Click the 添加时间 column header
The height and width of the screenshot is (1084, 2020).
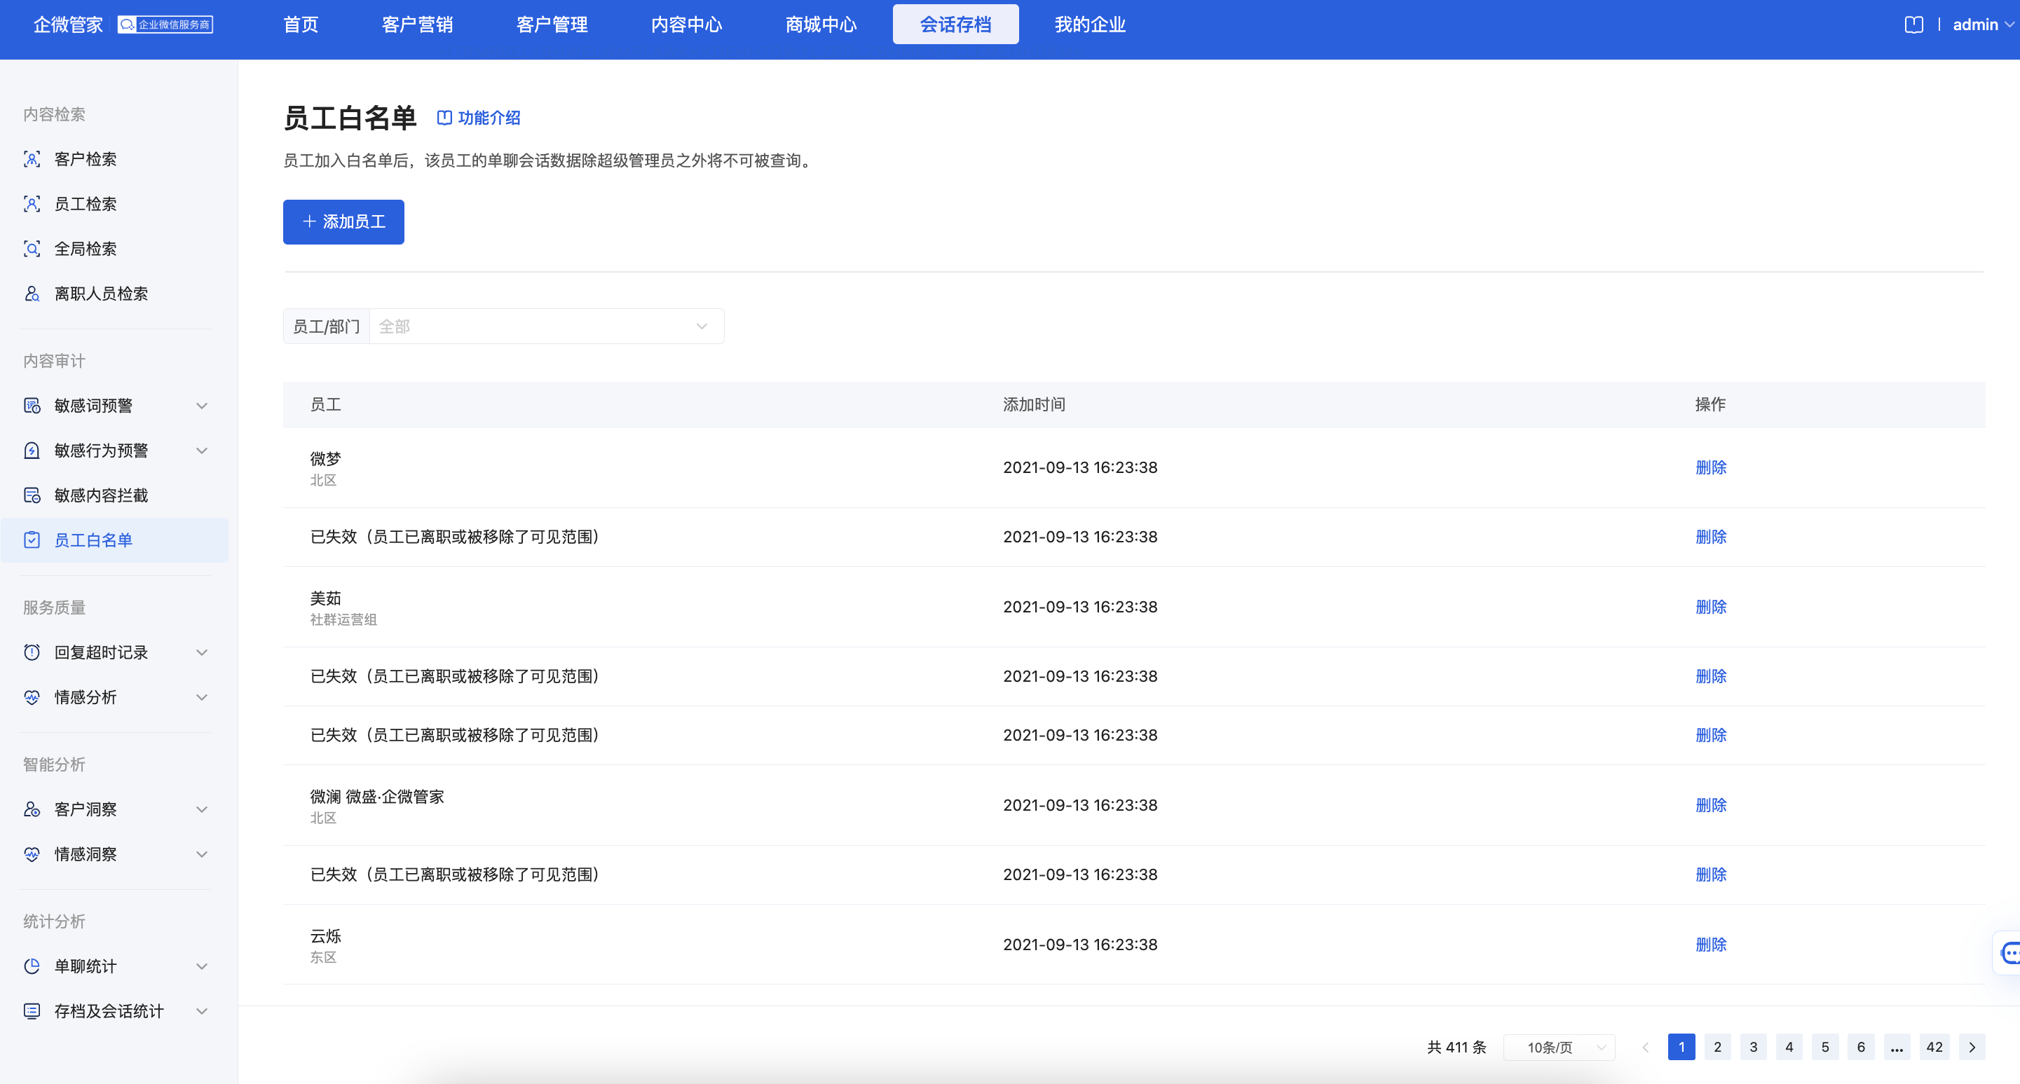[1034, 404]
